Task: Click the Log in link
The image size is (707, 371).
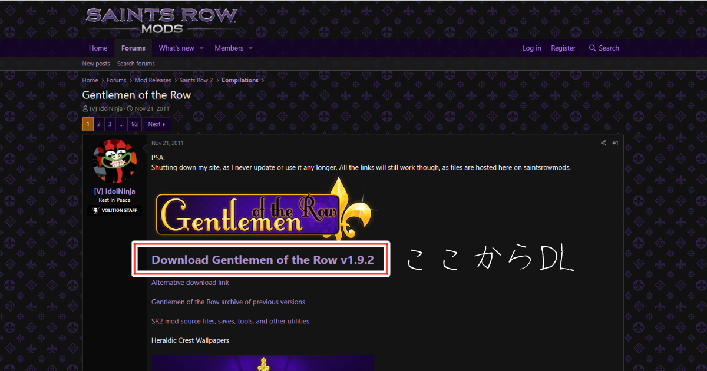Action: (532, 48)
